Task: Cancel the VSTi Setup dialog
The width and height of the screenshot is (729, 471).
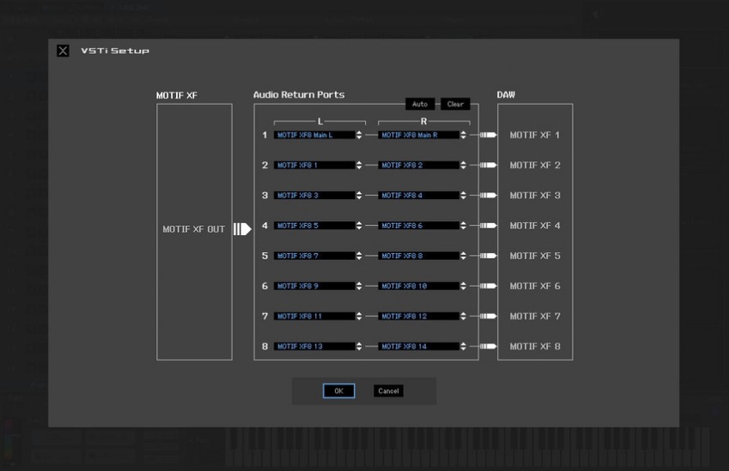Action: tap(388, 392)
